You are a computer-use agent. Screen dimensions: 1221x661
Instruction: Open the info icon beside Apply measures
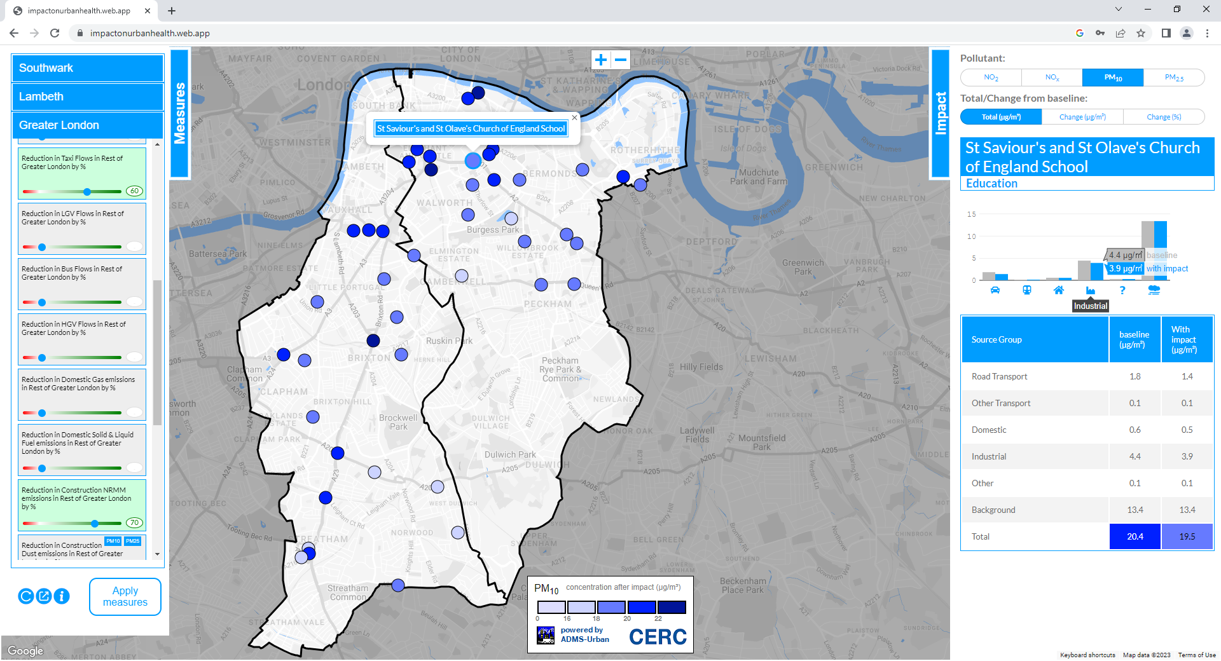pyautogui.click(x=62, y=596)
